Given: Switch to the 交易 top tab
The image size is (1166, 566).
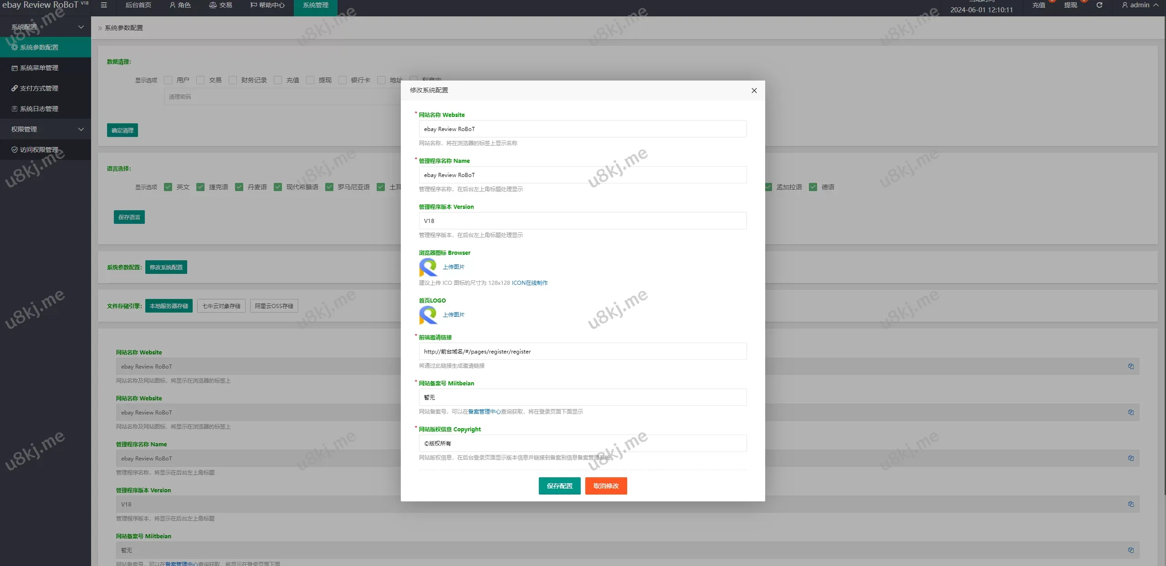Looking at the screenshot, I should coord(220,5).
